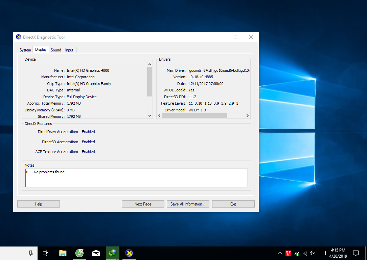Image resolution: width=367 pixels, height=260 pixels.
Task: Select the Display tab
Action: click(x=41, y=50)
